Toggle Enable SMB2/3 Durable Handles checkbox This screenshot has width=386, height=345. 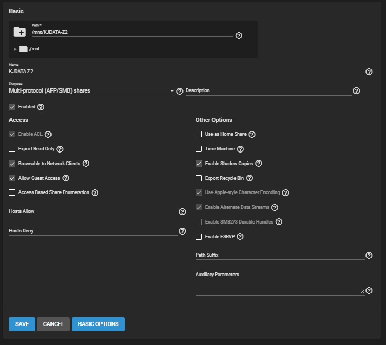(x=199, y=222)
